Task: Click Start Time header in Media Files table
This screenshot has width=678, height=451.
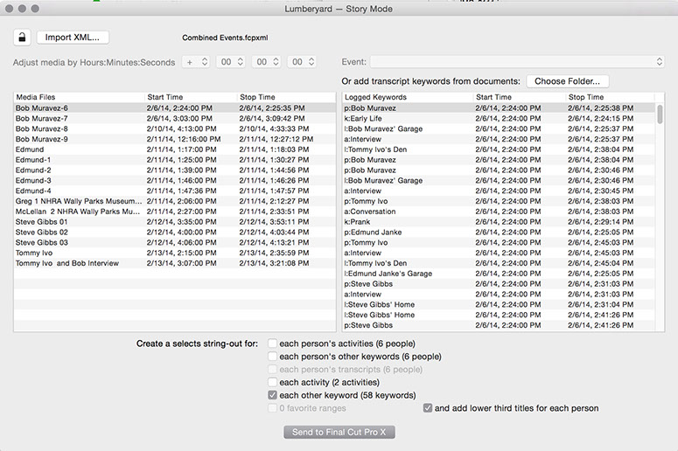Action: 191,97
